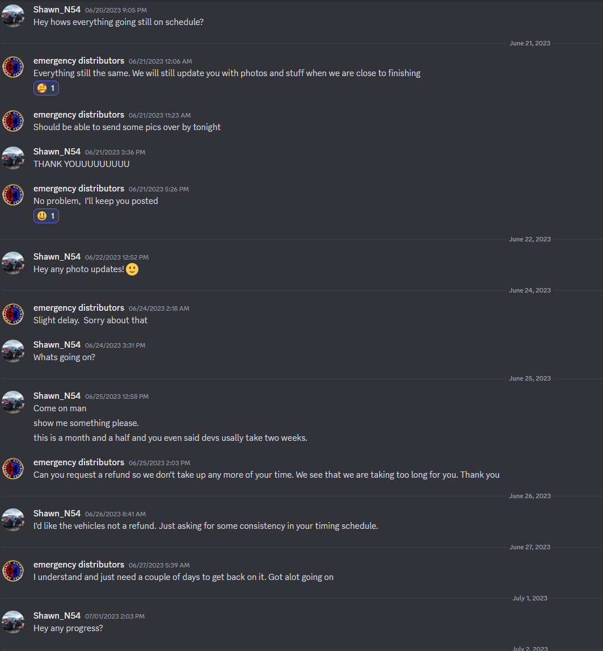
Task: Open Shawn_N54 username above "Whats going on?"
Action: pyautogui.click(x=57, y=345)
